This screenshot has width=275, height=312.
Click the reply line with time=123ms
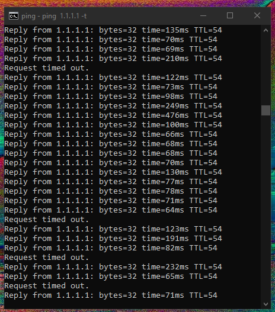coord(113,229)
